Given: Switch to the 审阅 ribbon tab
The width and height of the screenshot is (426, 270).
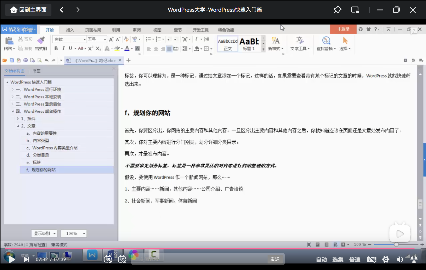Looking at the screenshot, I should (137, 30).
